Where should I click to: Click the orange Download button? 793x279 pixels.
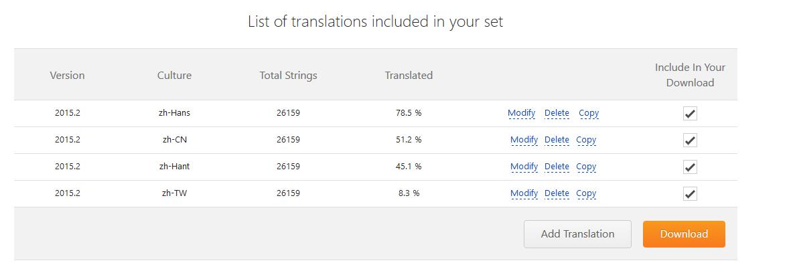(x=684, y=234)
